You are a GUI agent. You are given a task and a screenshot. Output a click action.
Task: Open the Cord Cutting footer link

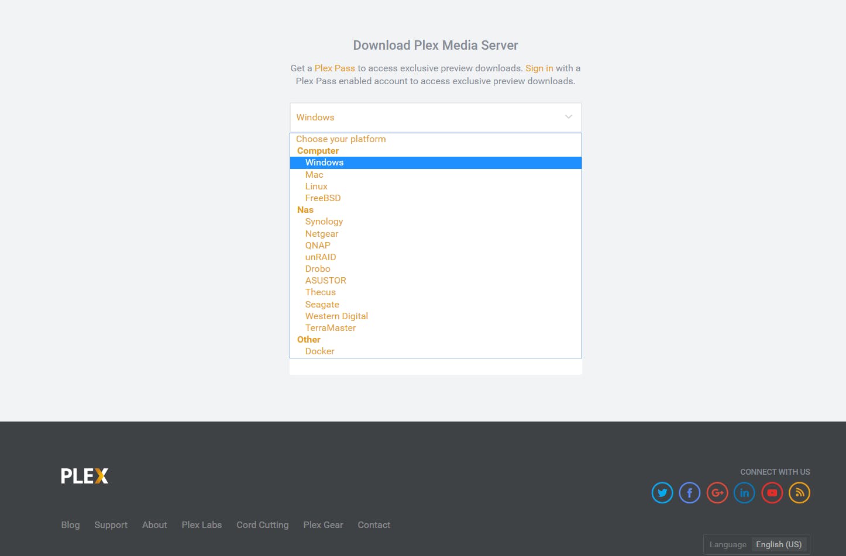point(263,525)
